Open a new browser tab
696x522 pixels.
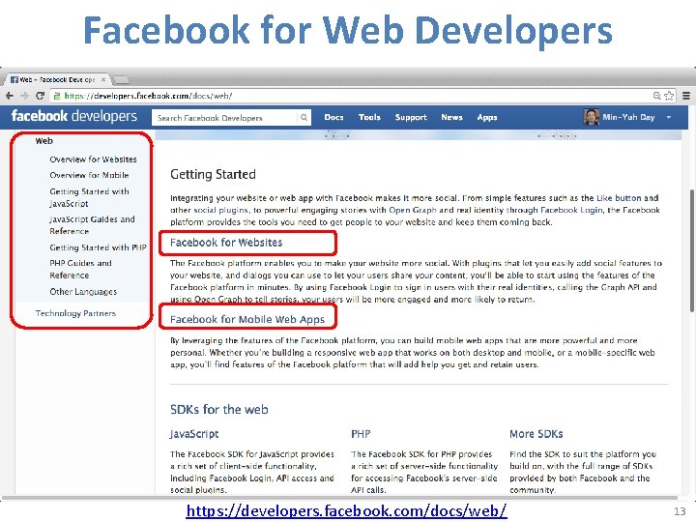(x=121, y=80)
